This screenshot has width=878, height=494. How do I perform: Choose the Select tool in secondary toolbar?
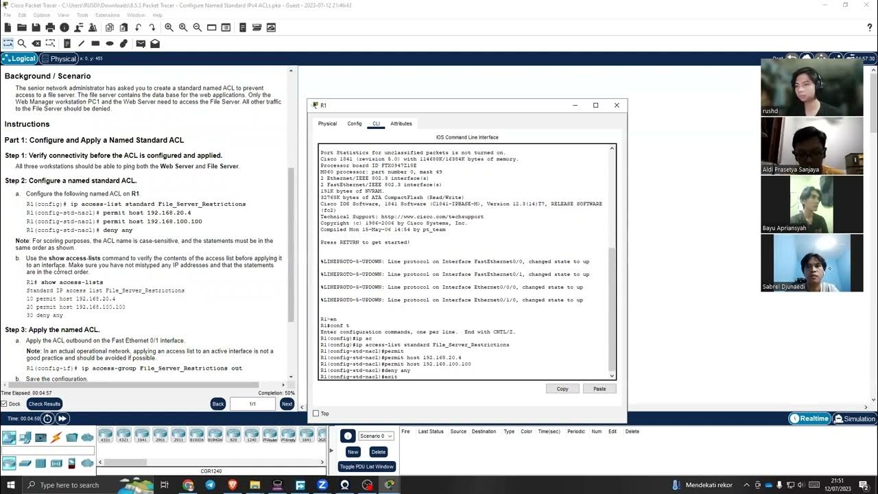point(8,43)
